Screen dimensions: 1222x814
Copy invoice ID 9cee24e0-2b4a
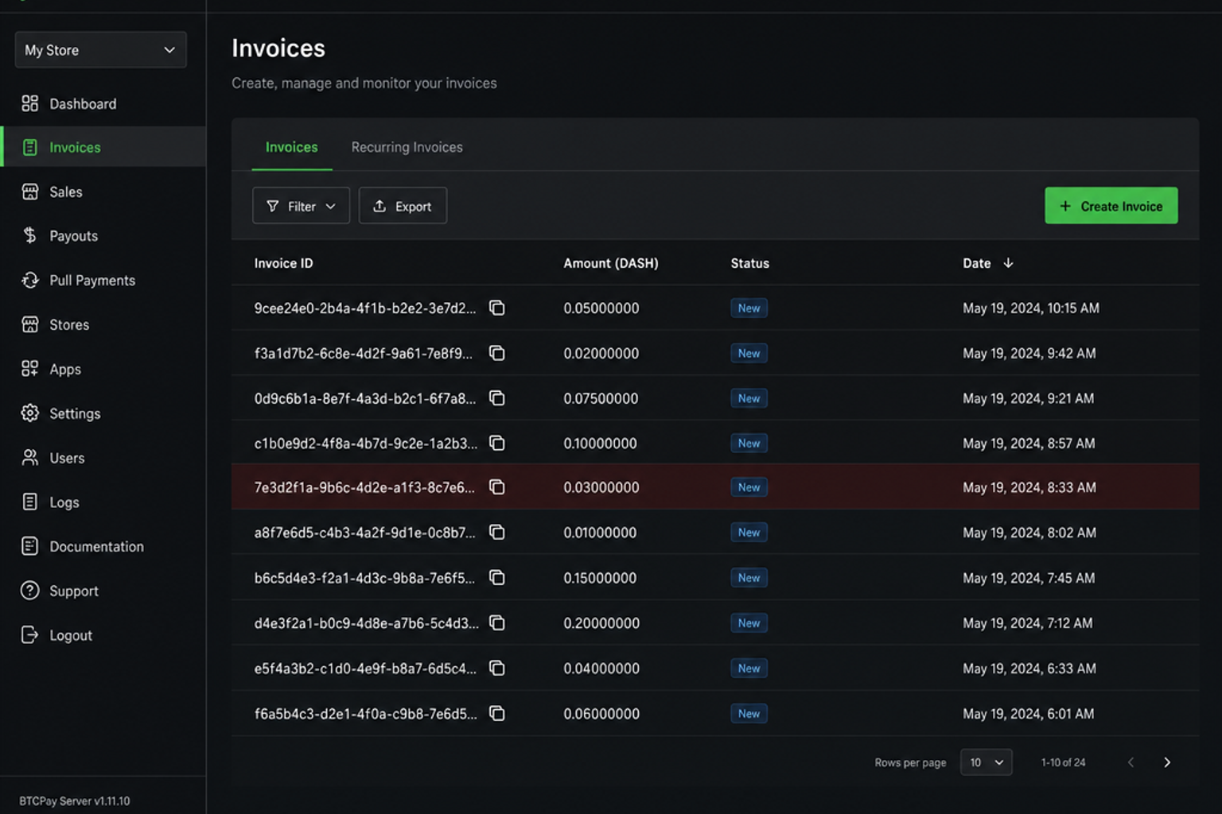(x=497, y=308)
